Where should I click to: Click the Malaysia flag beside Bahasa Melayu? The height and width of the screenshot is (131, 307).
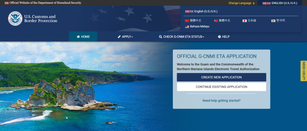click(187, 26)
